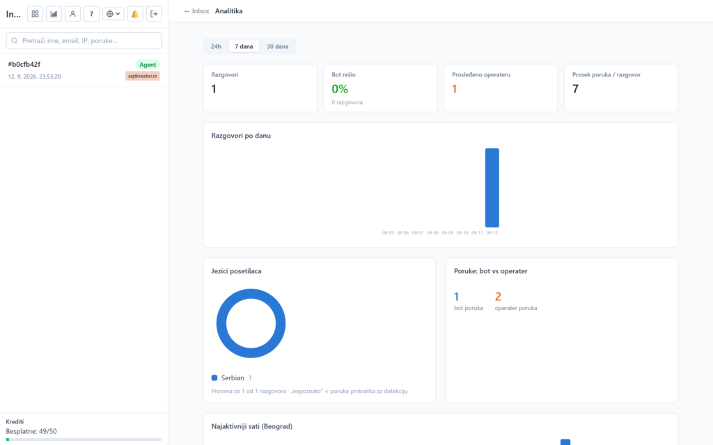This screenshot has height=445, width=713.
Task: Open the help question mark icon
Action: [91, 14]
